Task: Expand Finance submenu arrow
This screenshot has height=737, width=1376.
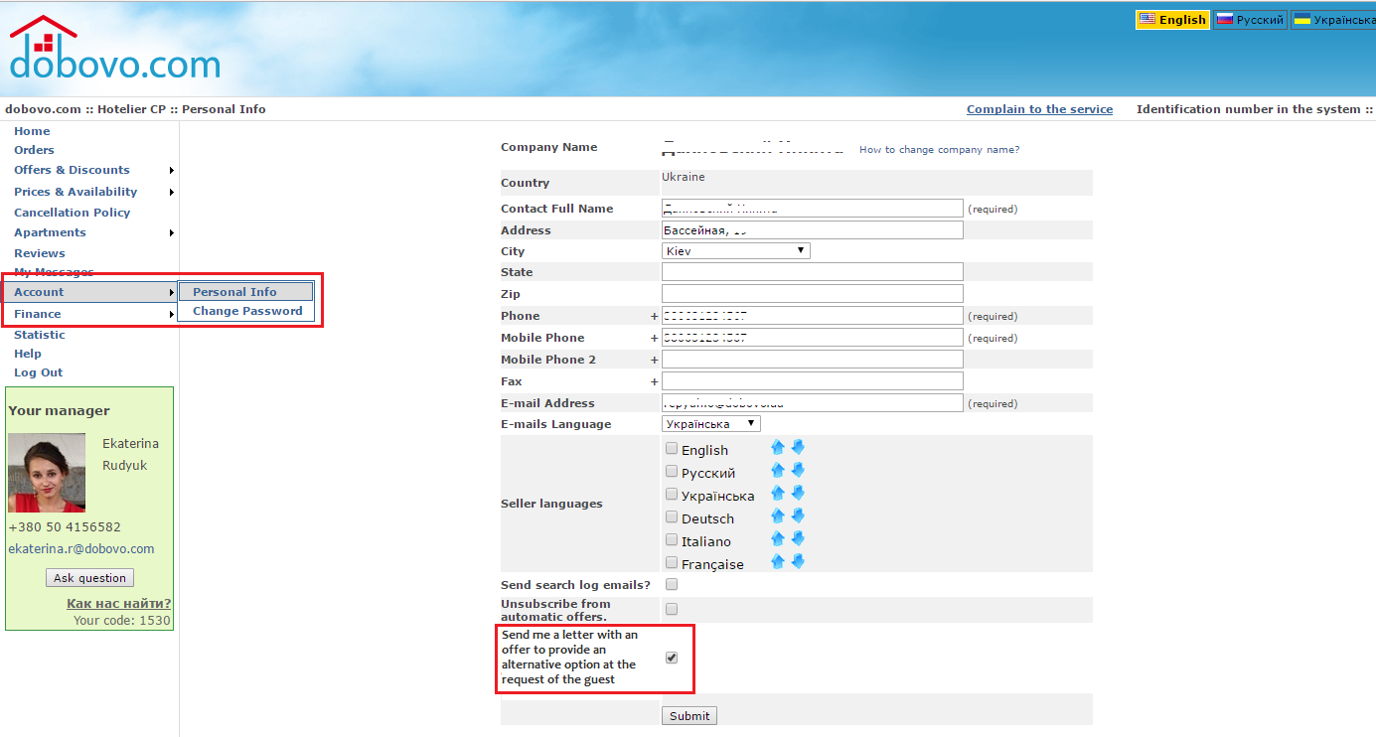Action: click(x=172, y=315)
